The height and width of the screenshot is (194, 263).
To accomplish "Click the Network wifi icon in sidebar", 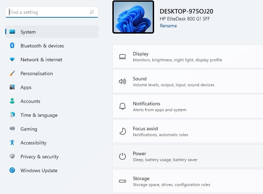I will (12, 59).
